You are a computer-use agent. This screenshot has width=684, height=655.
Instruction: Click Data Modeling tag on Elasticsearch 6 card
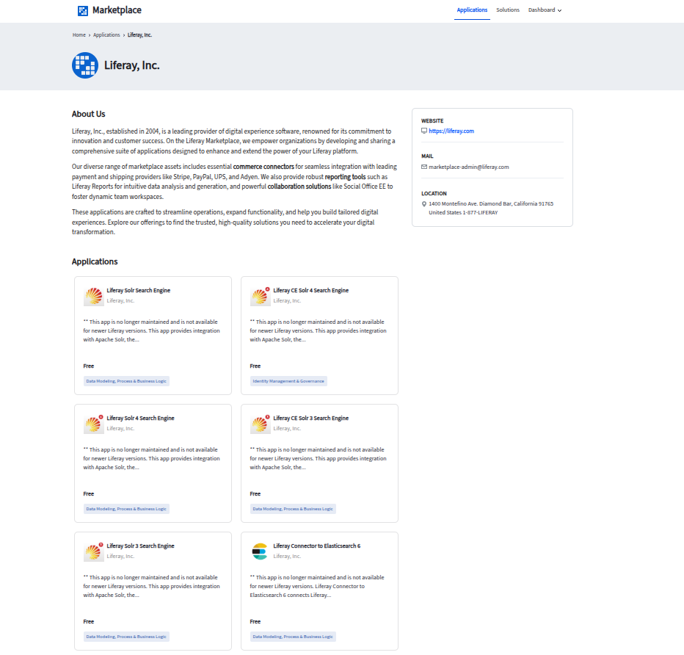293,637
